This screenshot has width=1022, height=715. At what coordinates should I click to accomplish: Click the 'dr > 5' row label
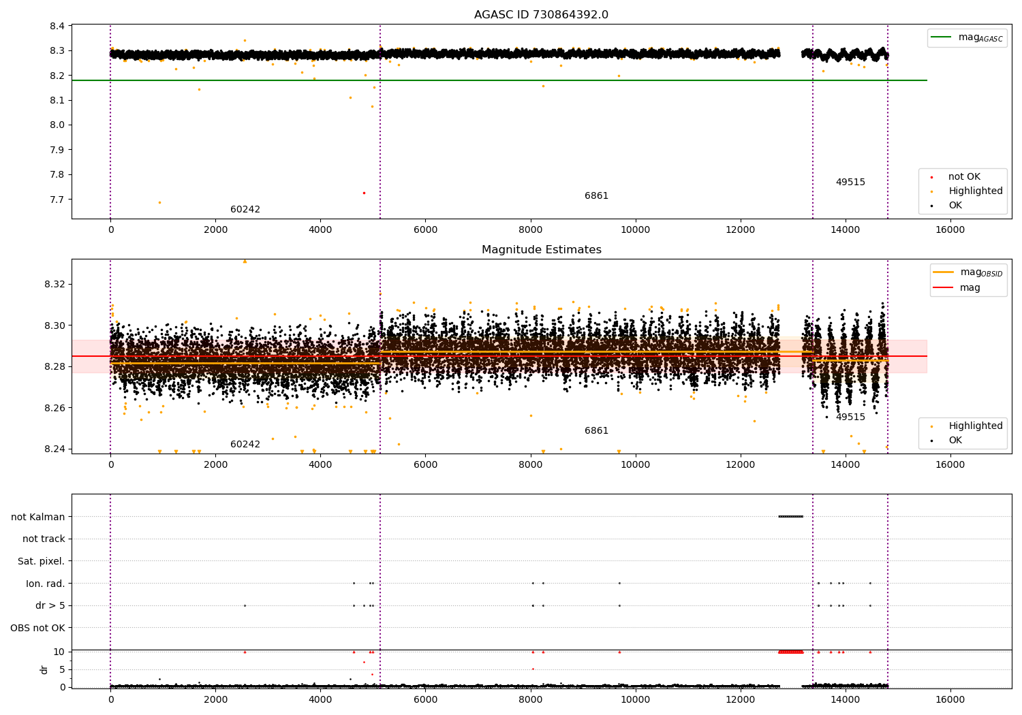click(50, 606)
